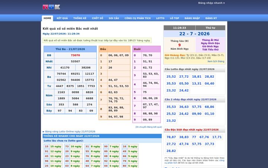Select pair 13,31 in Cầu Lotto
The height and width of the screenshot is (168, 268).
(197, 84)
